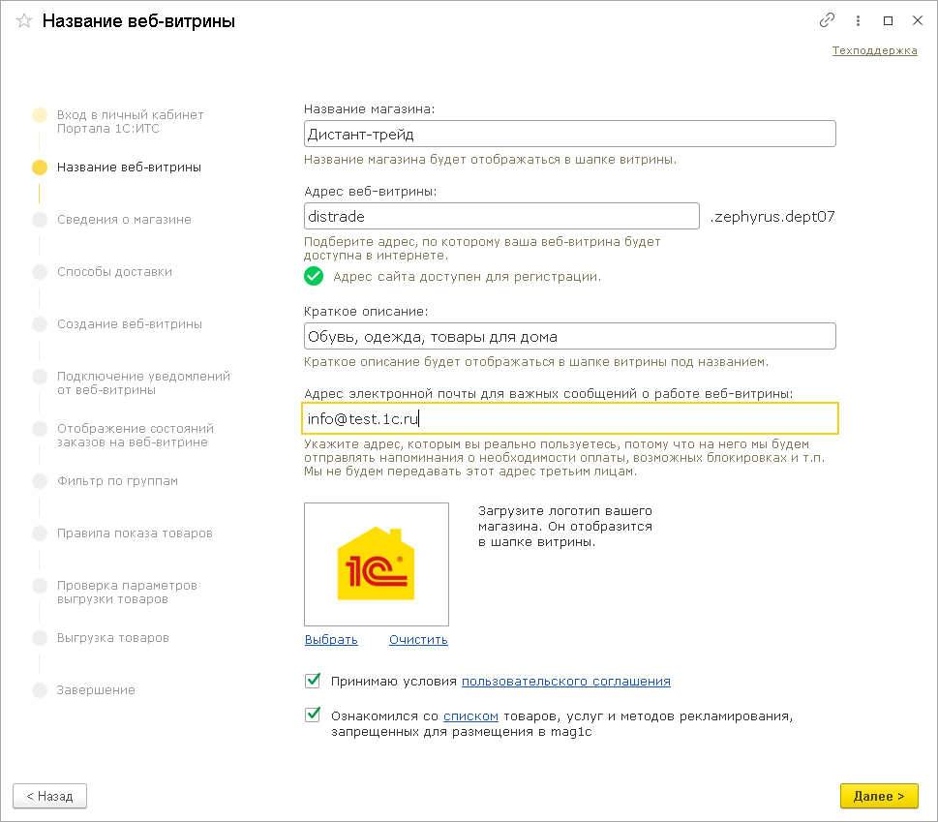Click the copy link chain icon
This screenshot has width=938, height=822.
[827, 20]
